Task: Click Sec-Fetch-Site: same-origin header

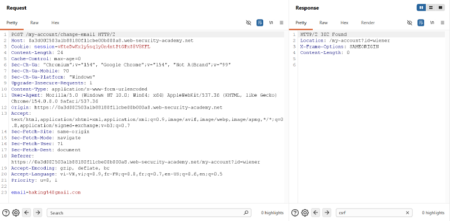Action: [x=50, y=132]
